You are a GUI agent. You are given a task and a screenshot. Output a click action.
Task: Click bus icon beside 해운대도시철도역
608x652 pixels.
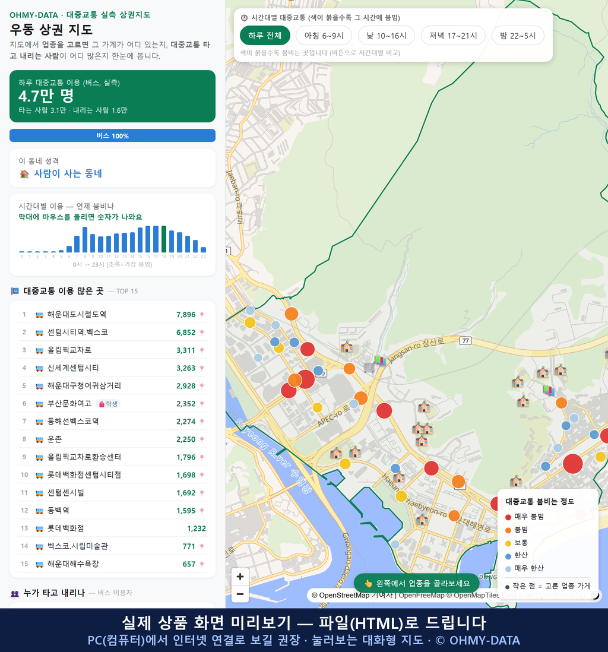[x=40, y=315]
